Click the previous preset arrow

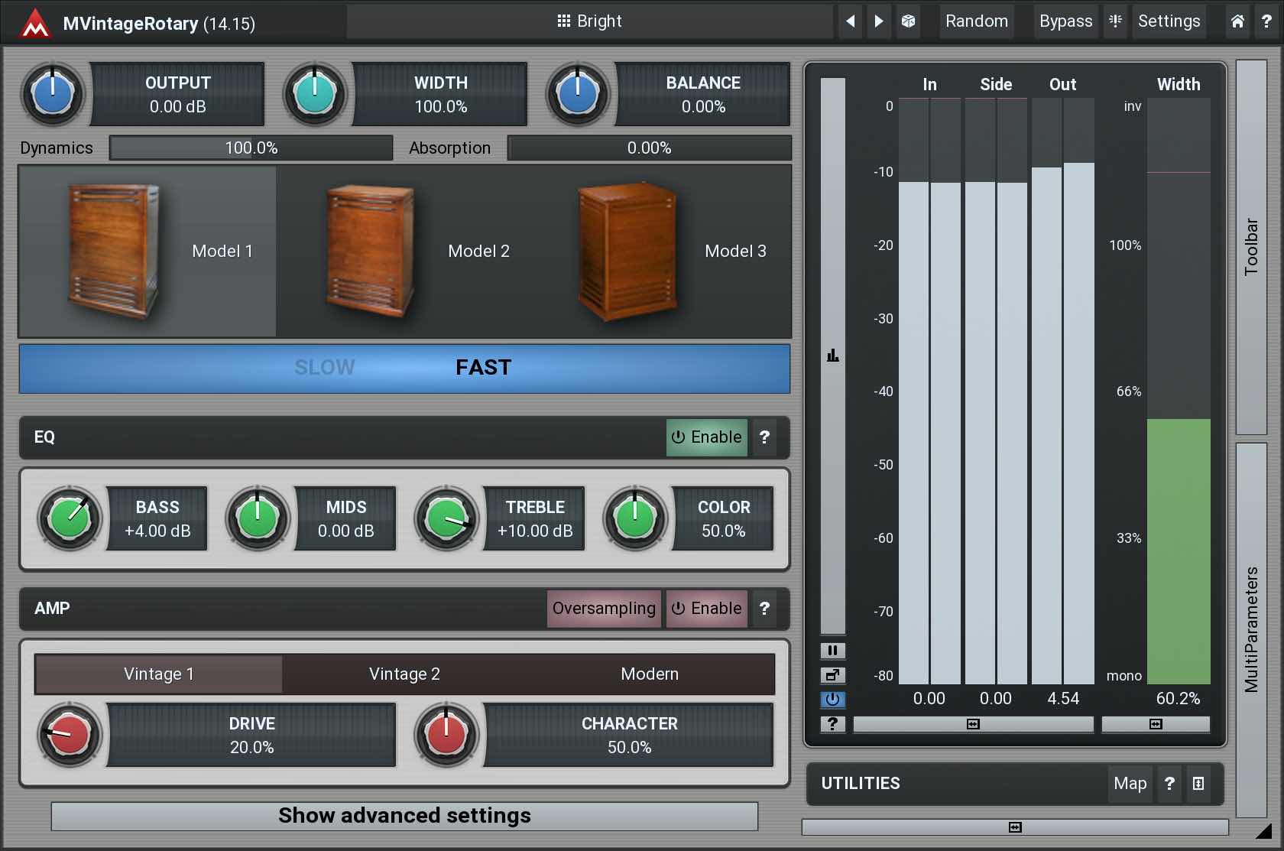[x=850, y=21]
